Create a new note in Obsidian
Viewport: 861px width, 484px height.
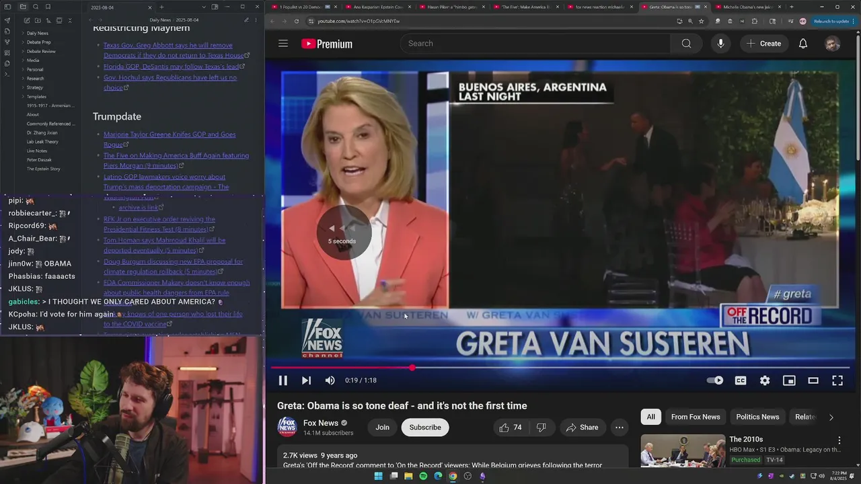point(27,21)
